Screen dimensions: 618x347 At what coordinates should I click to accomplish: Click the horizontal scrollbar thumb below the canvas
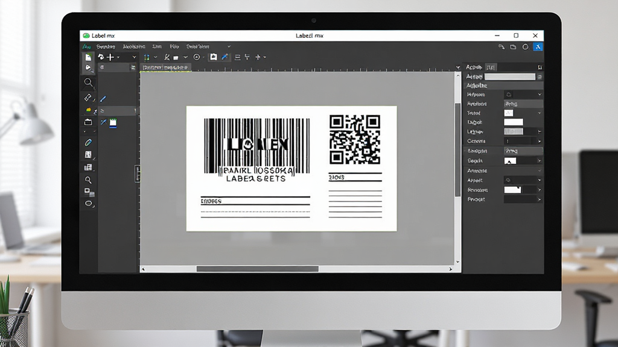click(257, 269)
